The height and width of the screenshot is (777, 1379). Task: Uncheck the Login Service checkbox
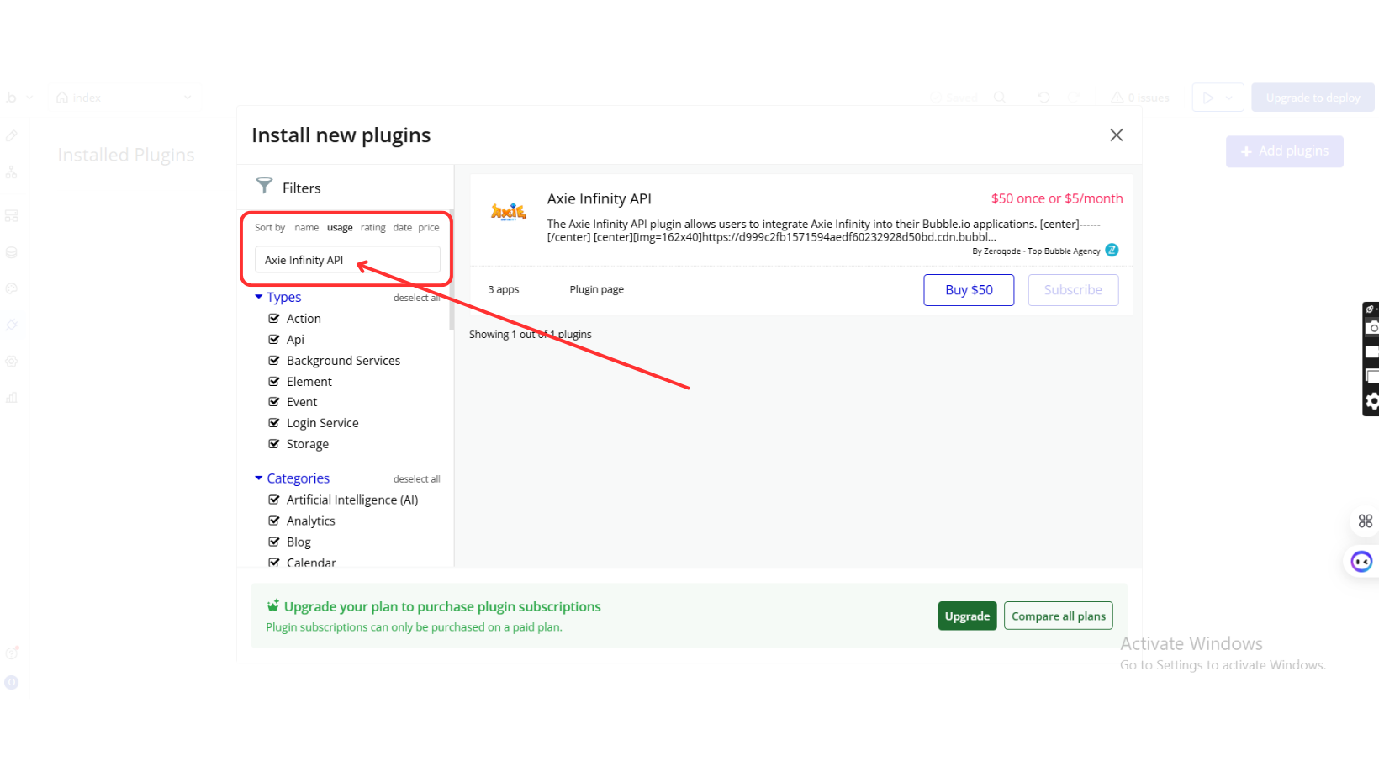click(274, 422)
